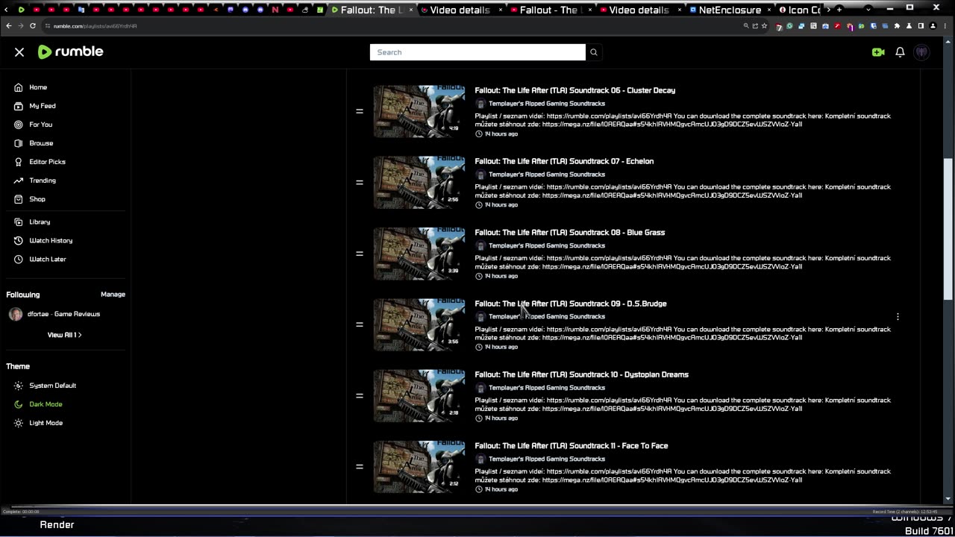Click the Browse sidebar icon
The width and height of the screenshot is (955, 537).
(19, 143)
